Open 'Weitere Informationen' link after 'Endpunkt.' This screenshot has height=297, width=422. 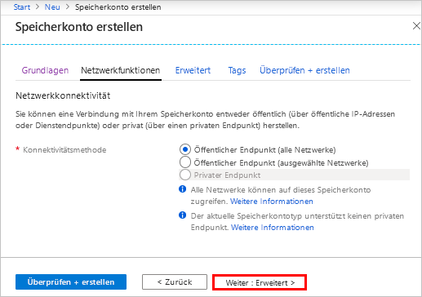[x=273, y=228]
